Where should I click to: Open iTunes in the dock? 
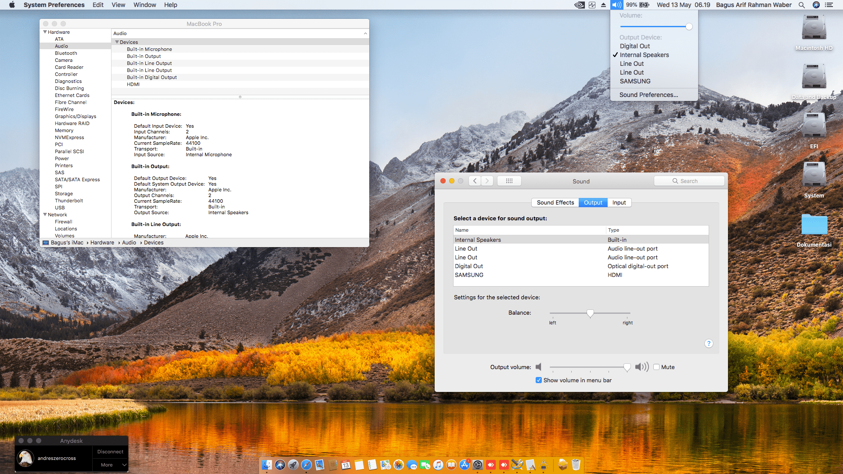pos(438,465)
